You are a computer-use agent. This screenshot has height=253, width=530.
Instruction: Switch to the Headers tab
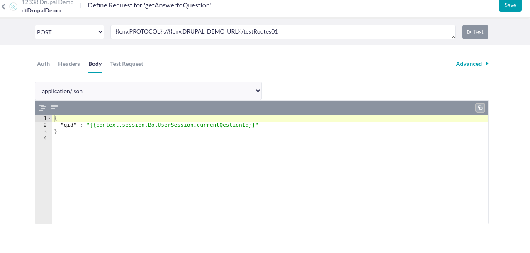coord(69,64)
